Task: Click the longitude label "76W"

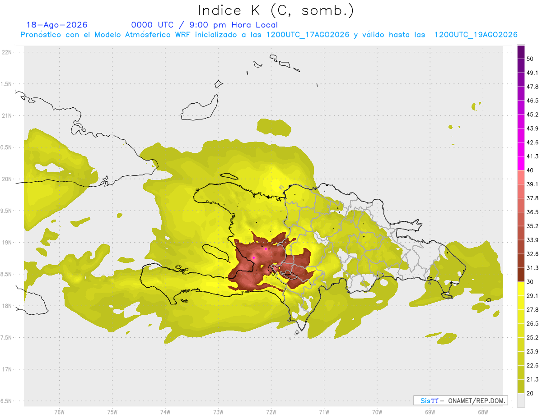Action: click(59, 412)
